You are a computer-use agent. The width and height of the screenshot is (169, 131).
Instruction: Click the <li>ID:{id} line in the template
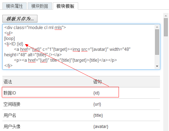[14, 44]
